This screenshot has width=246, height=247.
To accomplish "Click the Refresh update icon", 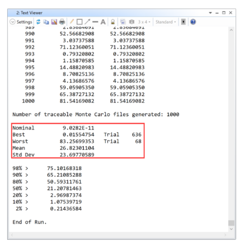I will tap(38, 22).
